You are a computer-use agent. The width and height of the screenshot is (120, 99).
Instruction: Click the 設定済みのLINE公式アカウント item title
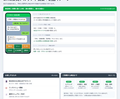pos(20,81)
